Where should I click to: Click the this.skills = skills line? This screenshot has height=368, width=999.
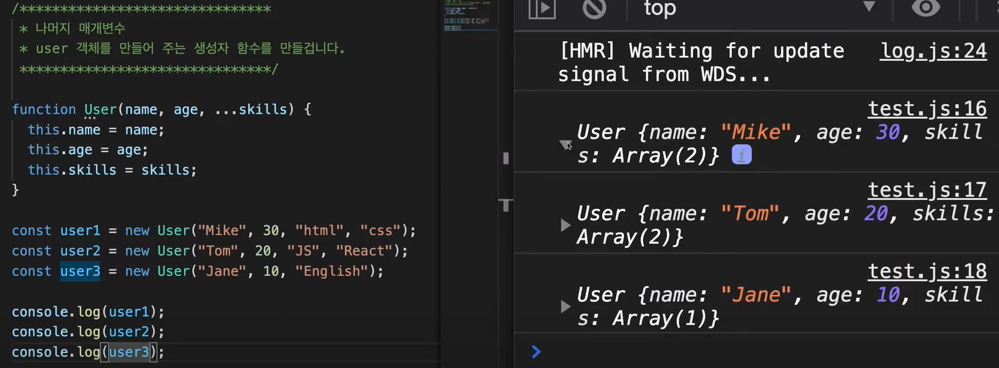click(x=113, y=170)
